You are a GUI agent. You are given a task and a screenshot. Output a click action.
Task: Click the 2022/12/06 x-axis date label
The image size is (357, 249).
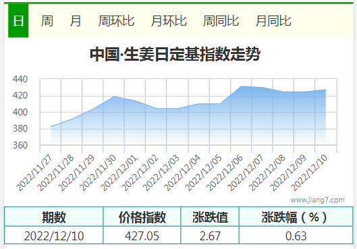pyautogui.click(x=225, y=173)
